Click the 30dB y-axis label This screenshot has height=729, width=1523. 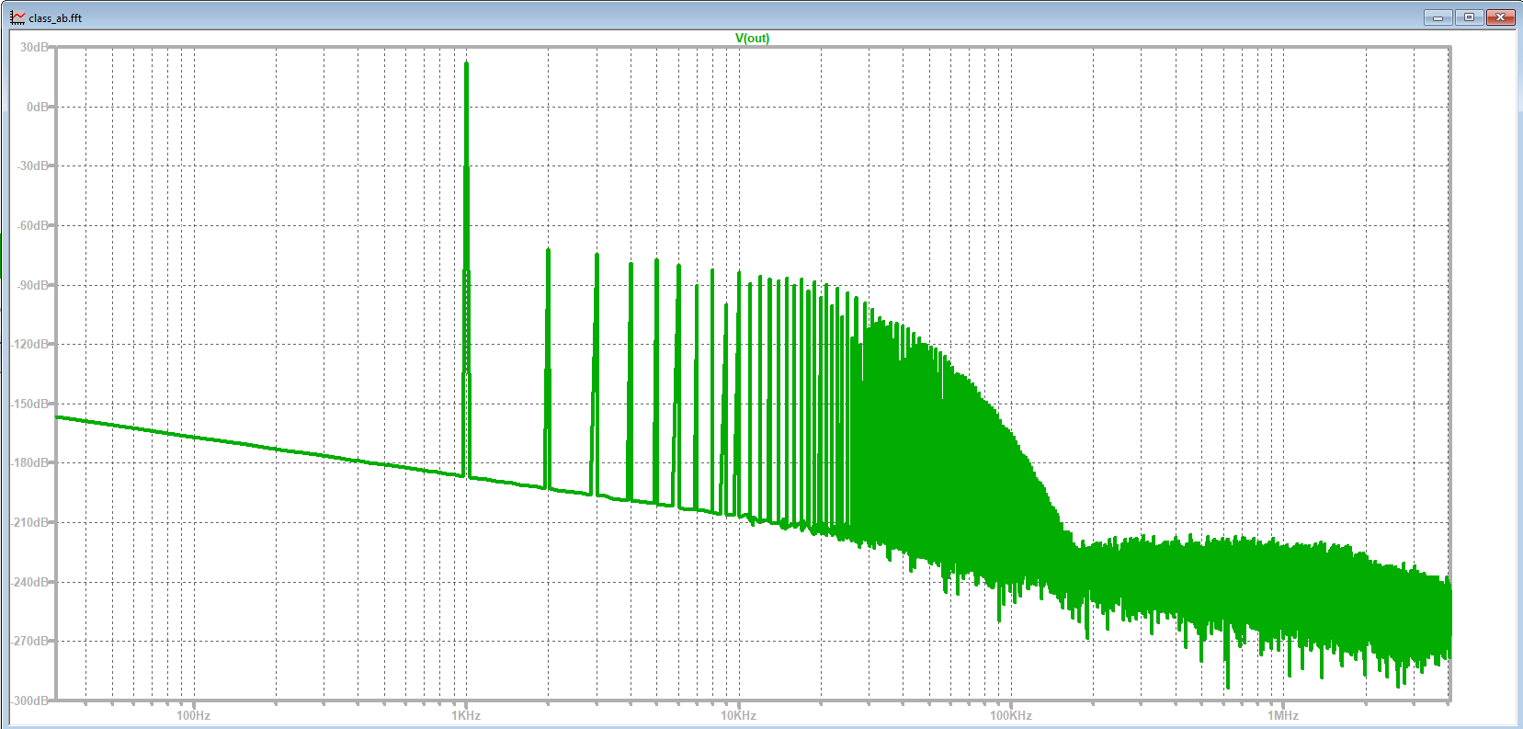(x=35, y=47)
